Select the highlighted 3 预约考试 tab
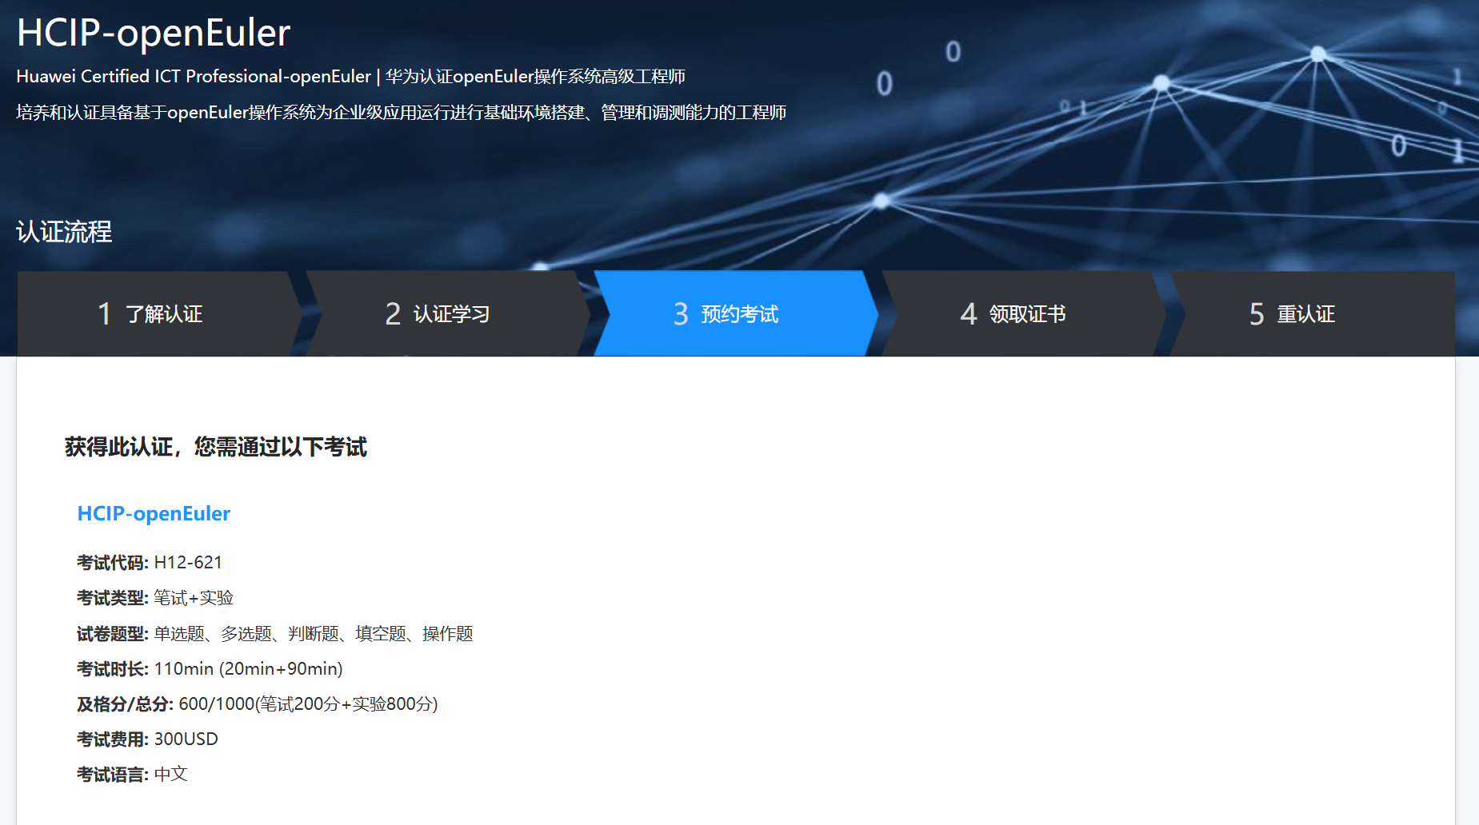This screenshot has width=1479, height=825. [736, 313]
